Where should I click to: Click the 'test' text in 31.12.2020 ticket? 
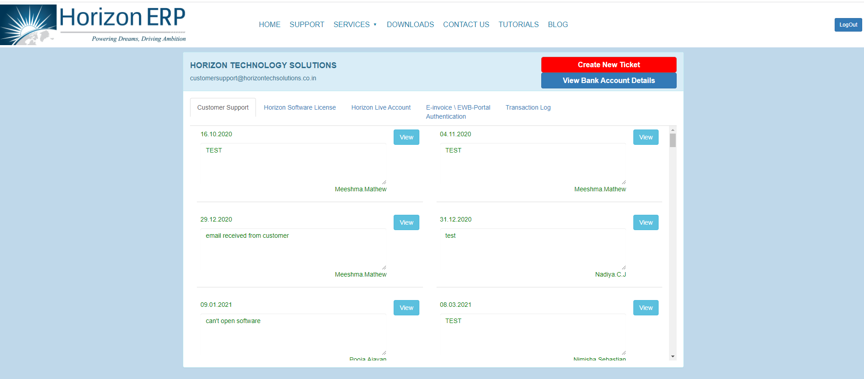click(450, 236)
